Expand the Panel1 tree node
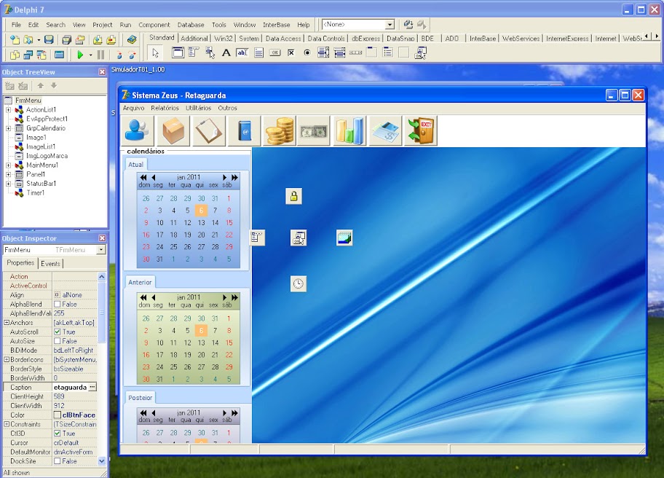664x478 pixels. (8, 174)
